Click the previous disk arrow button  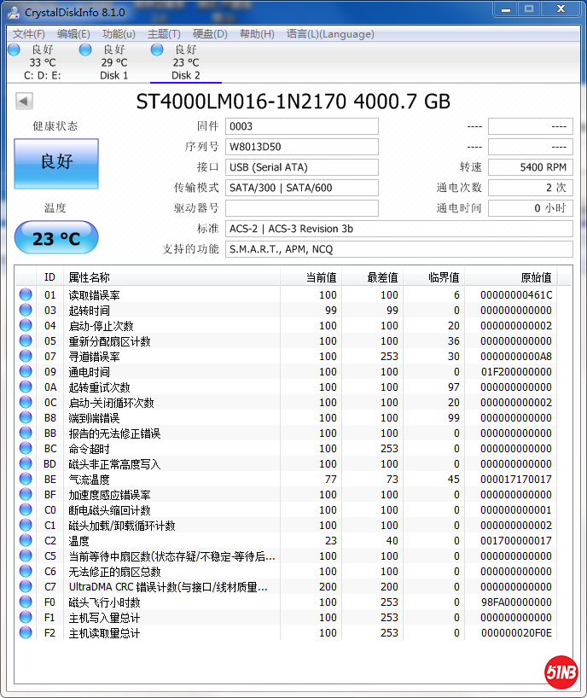(x=24, y=102)
